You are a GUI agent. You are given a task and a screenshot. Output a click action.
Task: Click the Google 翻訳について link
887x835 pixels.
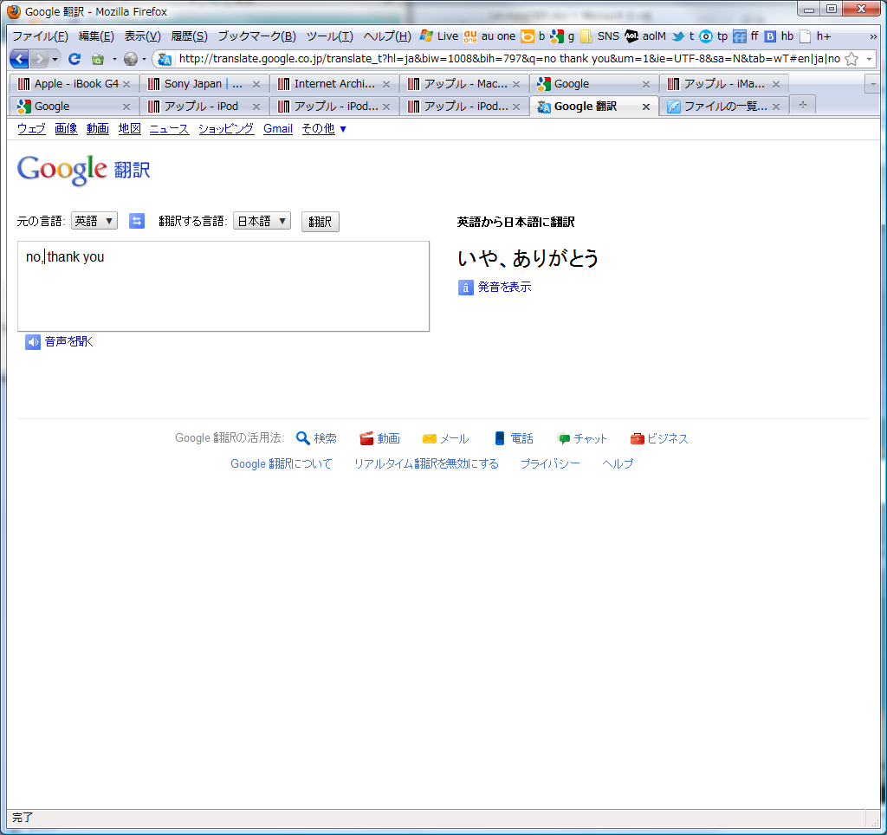[x=282, y=464]
